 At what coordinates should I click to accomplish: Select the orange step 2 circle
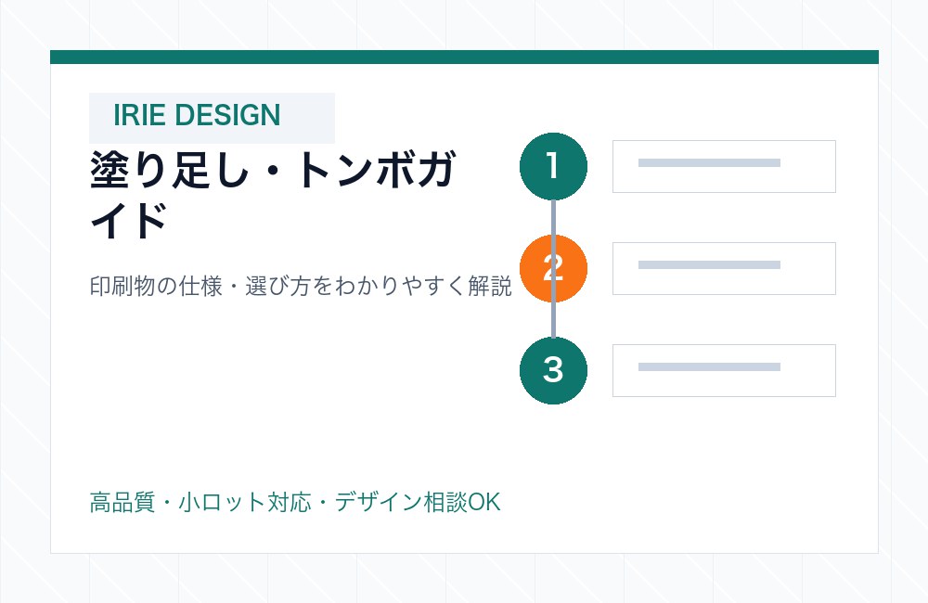pos(553,268)
